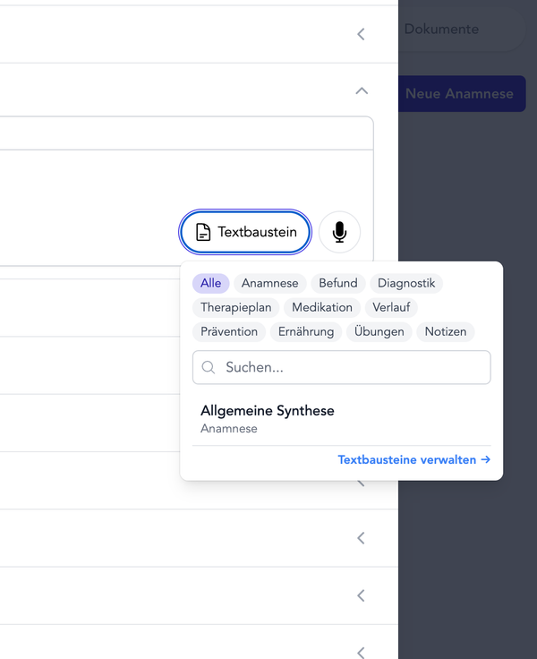Collapse the open section via up chevron
The height and width of the screenshot is (659, 537).
[x=362, y=90]
